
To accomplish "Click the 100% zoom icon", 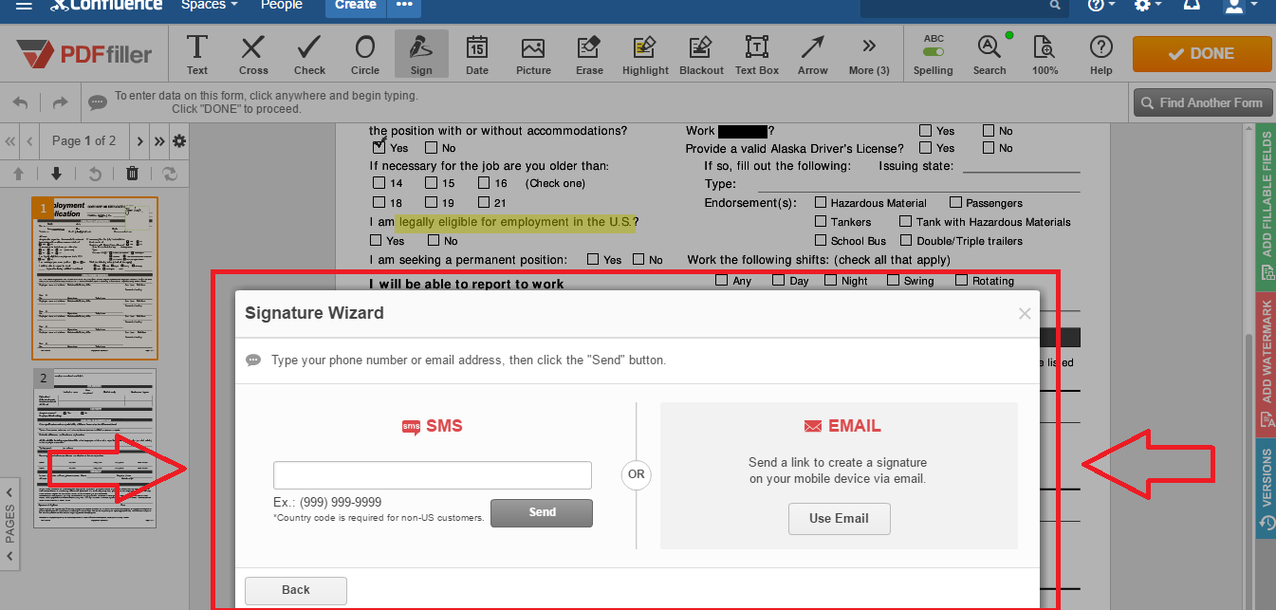I will pyautogui.click(x=1045, y=54).
